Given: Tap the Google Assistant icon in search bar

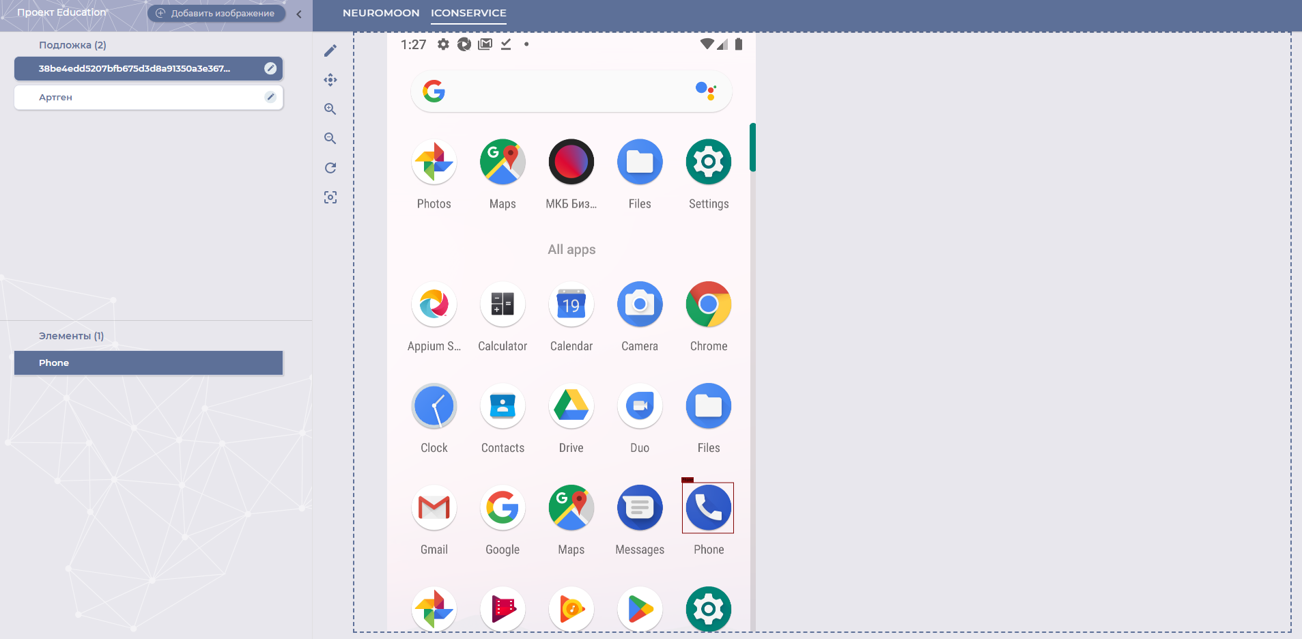Looking at the screenshot, I should pyautogui.click(x=706, y=91).
